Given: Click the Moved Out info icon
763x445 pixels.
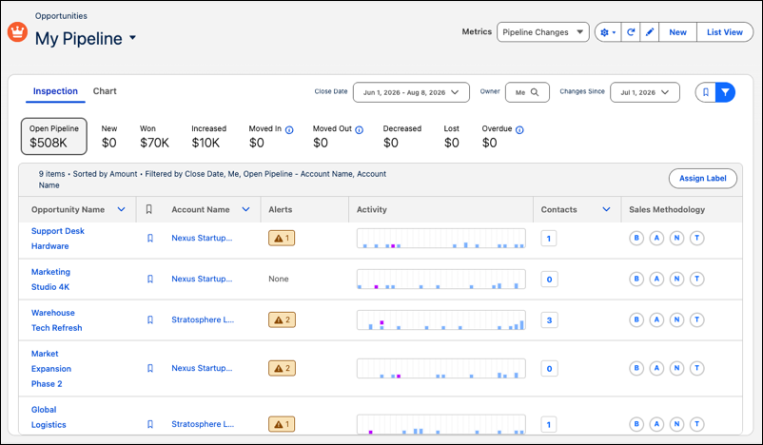Looking at the screenshot, I should [359, 130].
